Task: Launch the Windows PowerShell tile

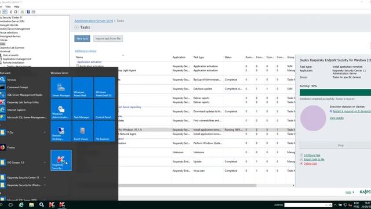Action: [x=83, y=88]
